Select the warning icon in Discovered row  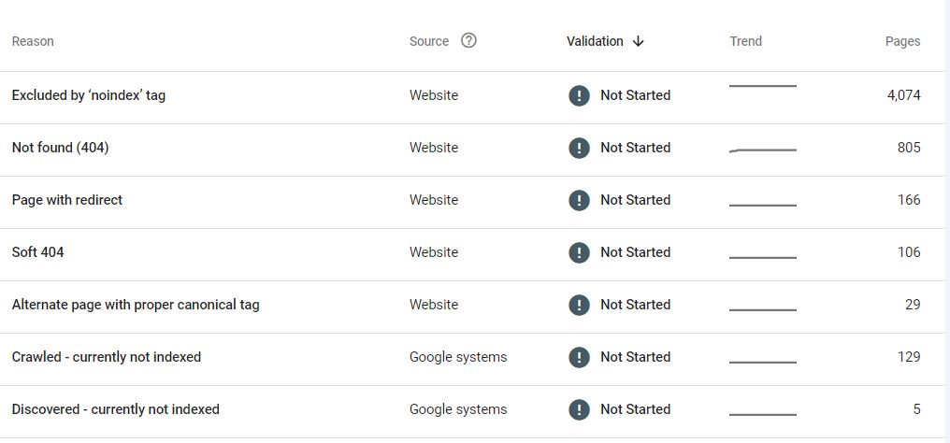[579, 409]
